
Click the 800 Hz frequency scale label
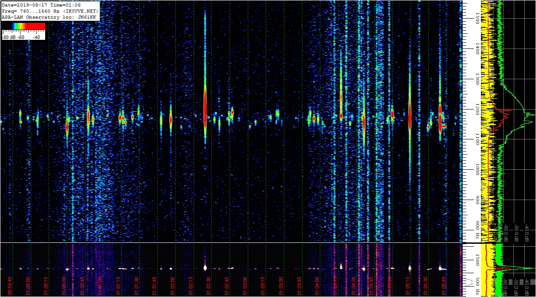[x=477, y=230]
